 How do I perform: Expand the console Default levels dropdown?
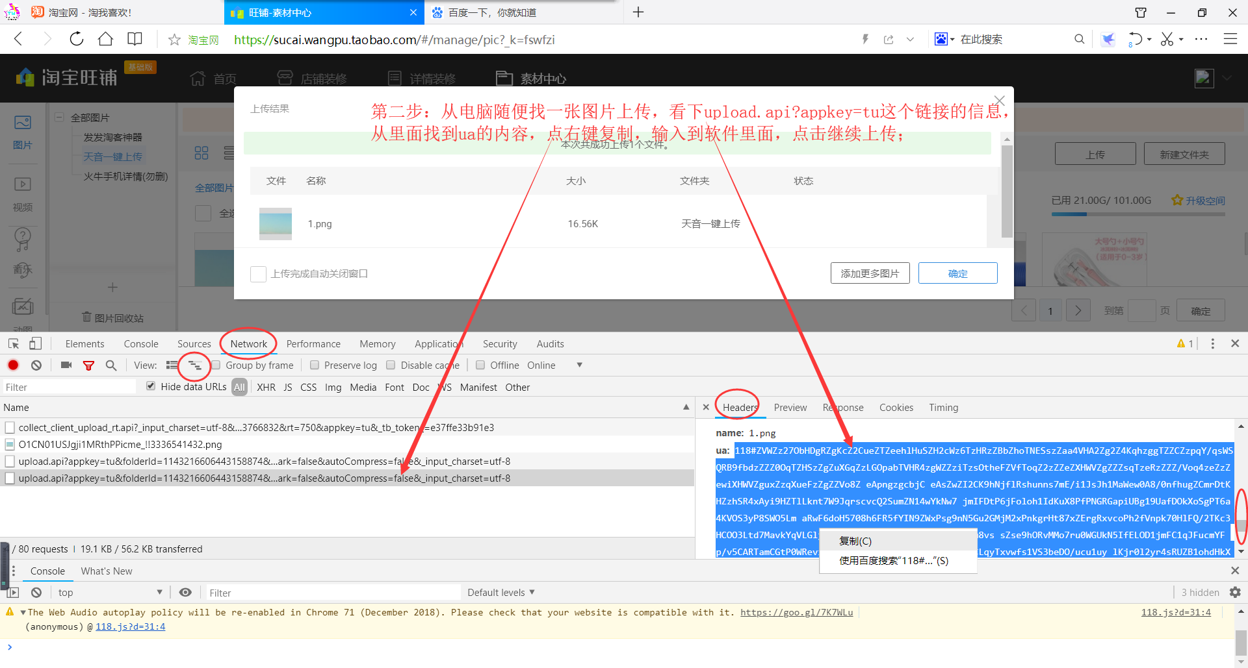[x=500, y=593]
